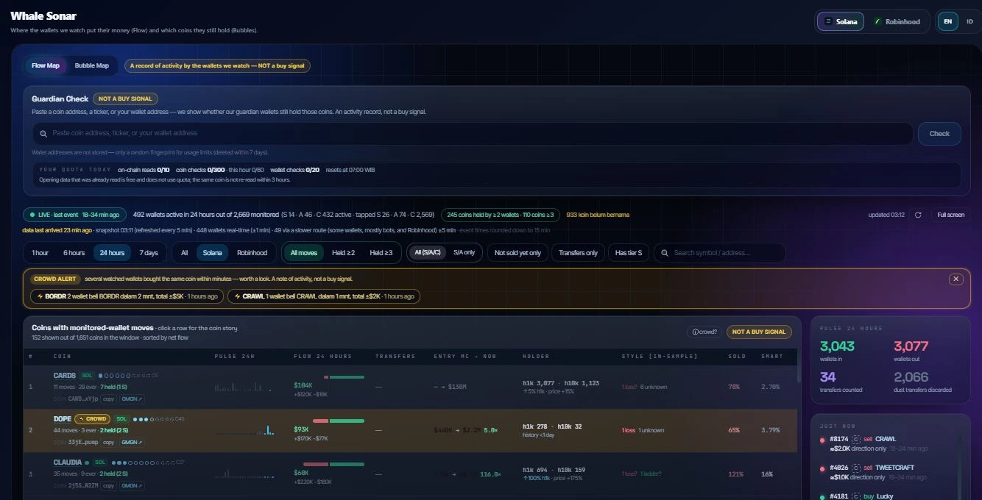Select All (S/A/C) tier filter

(x=427, y=253)
